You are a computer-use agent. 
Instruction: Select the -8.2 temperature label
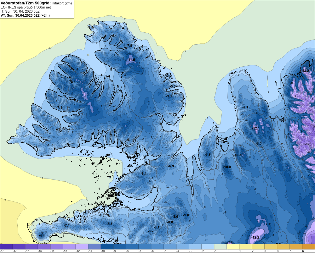(151, 231)
